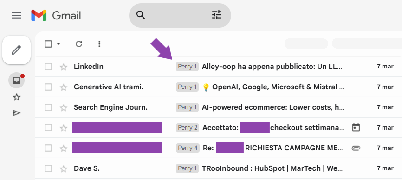Click the search magnifier icon
Image resolution: width=402 pixels, height=180 pixels.
(141, 15)
